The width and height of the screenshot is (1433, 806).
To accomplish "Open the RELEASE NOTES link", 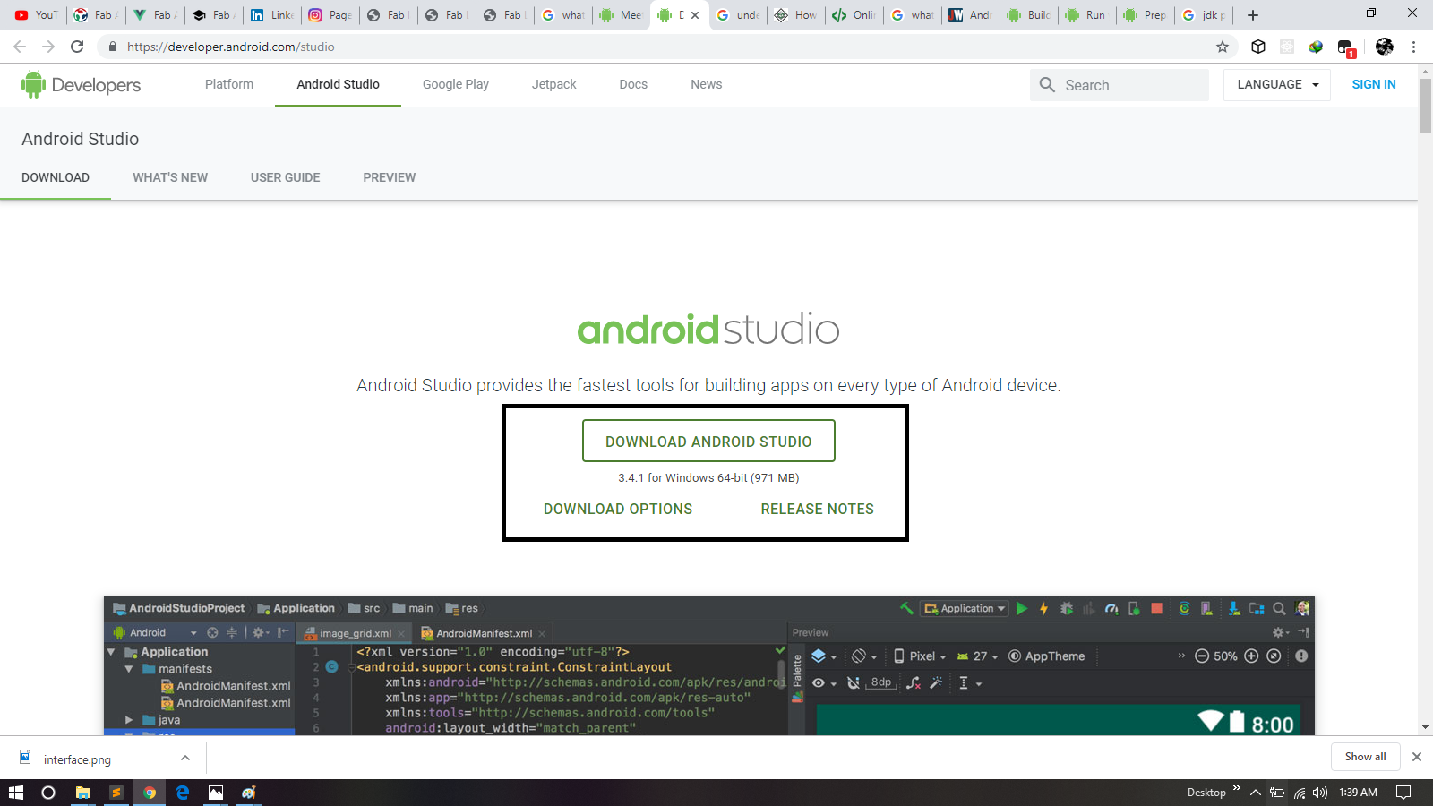I will tap(818, 509).
